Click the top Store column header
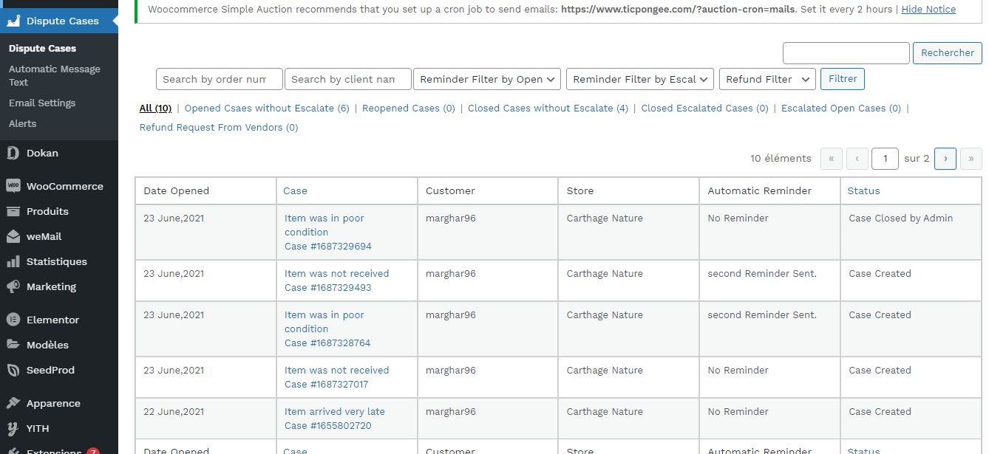The height and width of the screenshot is (454, 989). pyautogui.click(x=580, y=190)
